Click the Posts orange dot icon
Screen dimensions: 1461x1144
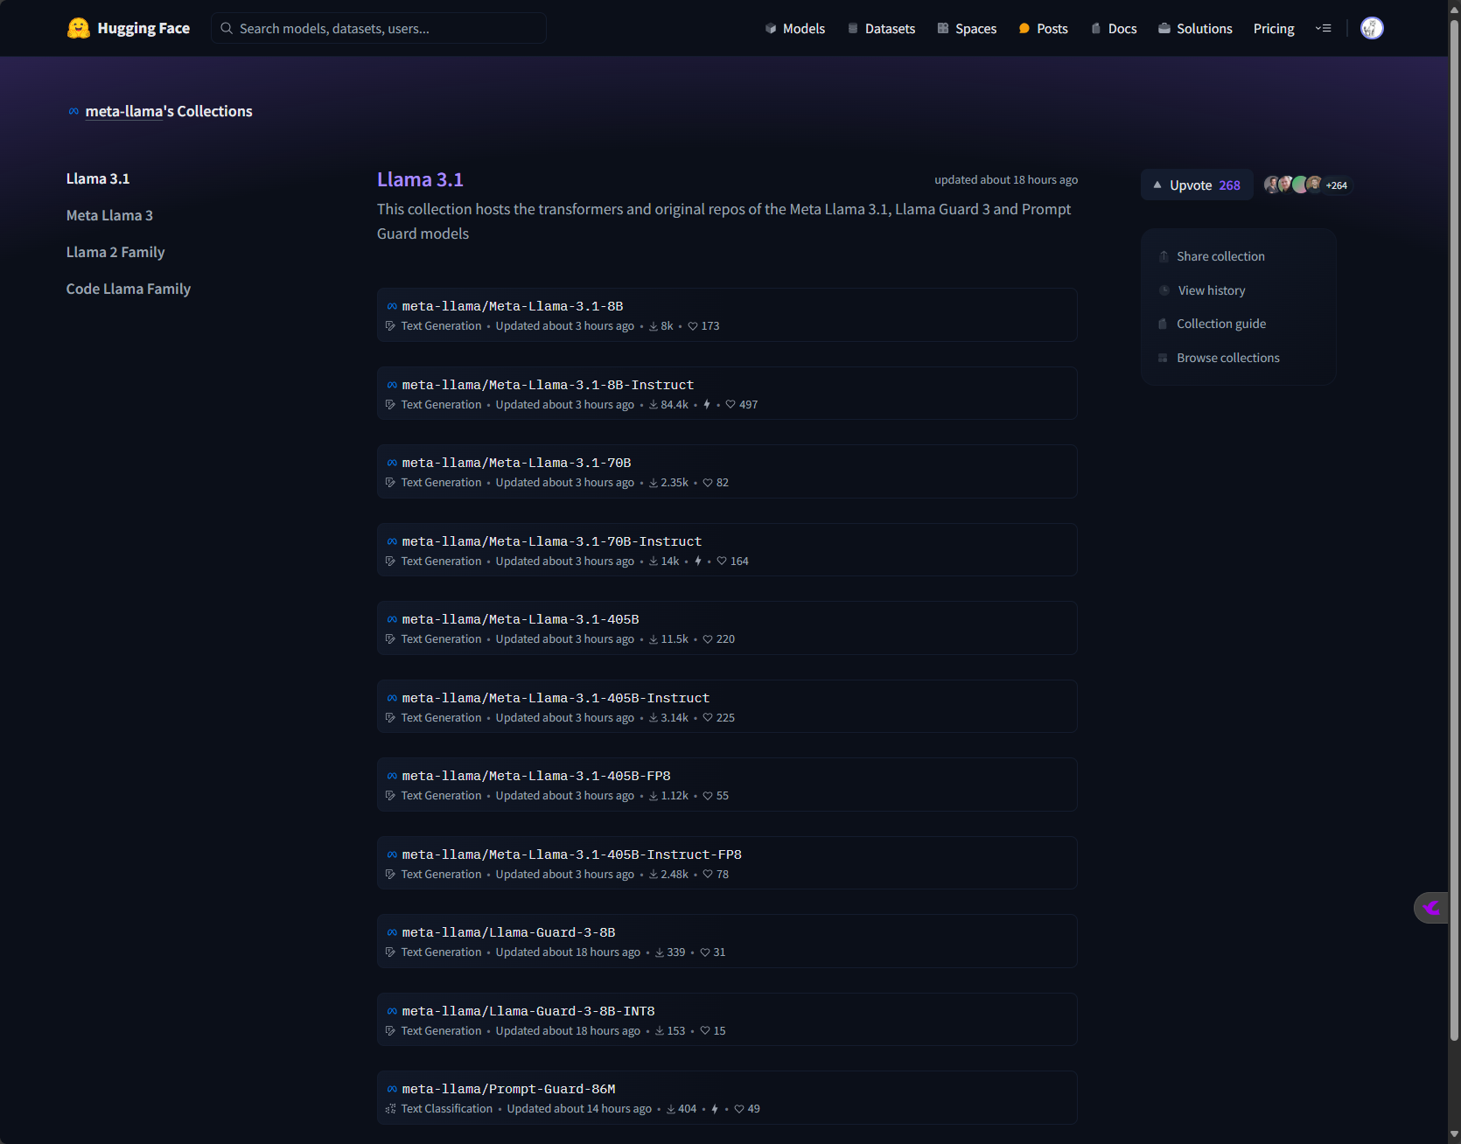click(x=1024, y=28)
